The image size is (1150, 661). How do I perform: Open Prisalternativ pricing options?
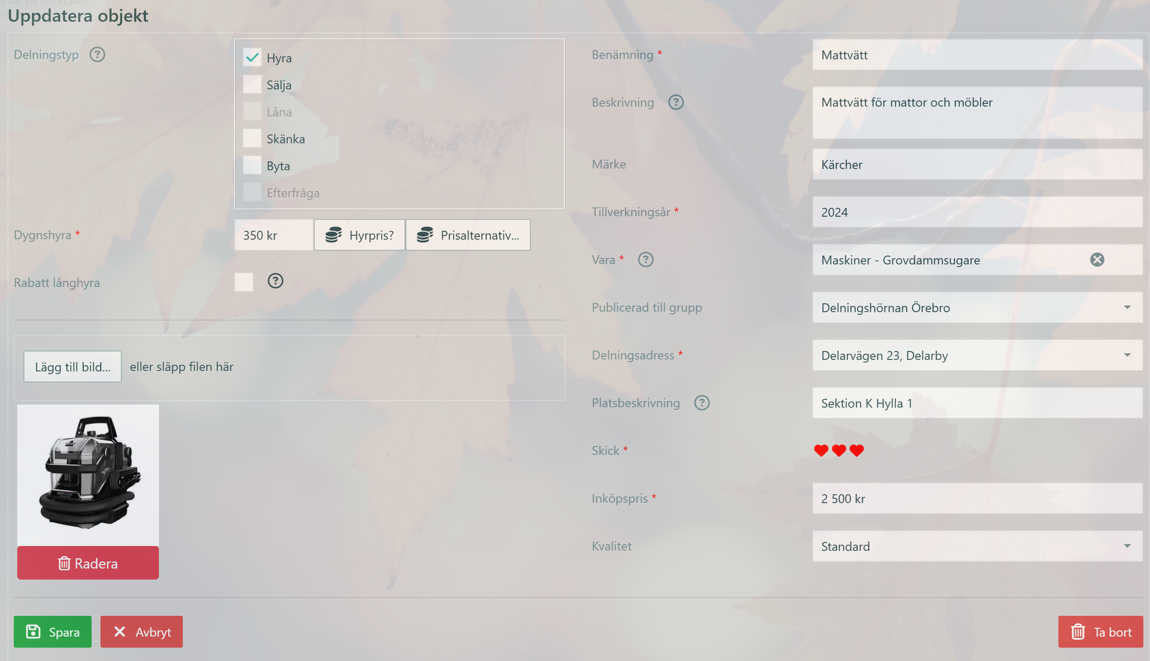pos(467,235)
